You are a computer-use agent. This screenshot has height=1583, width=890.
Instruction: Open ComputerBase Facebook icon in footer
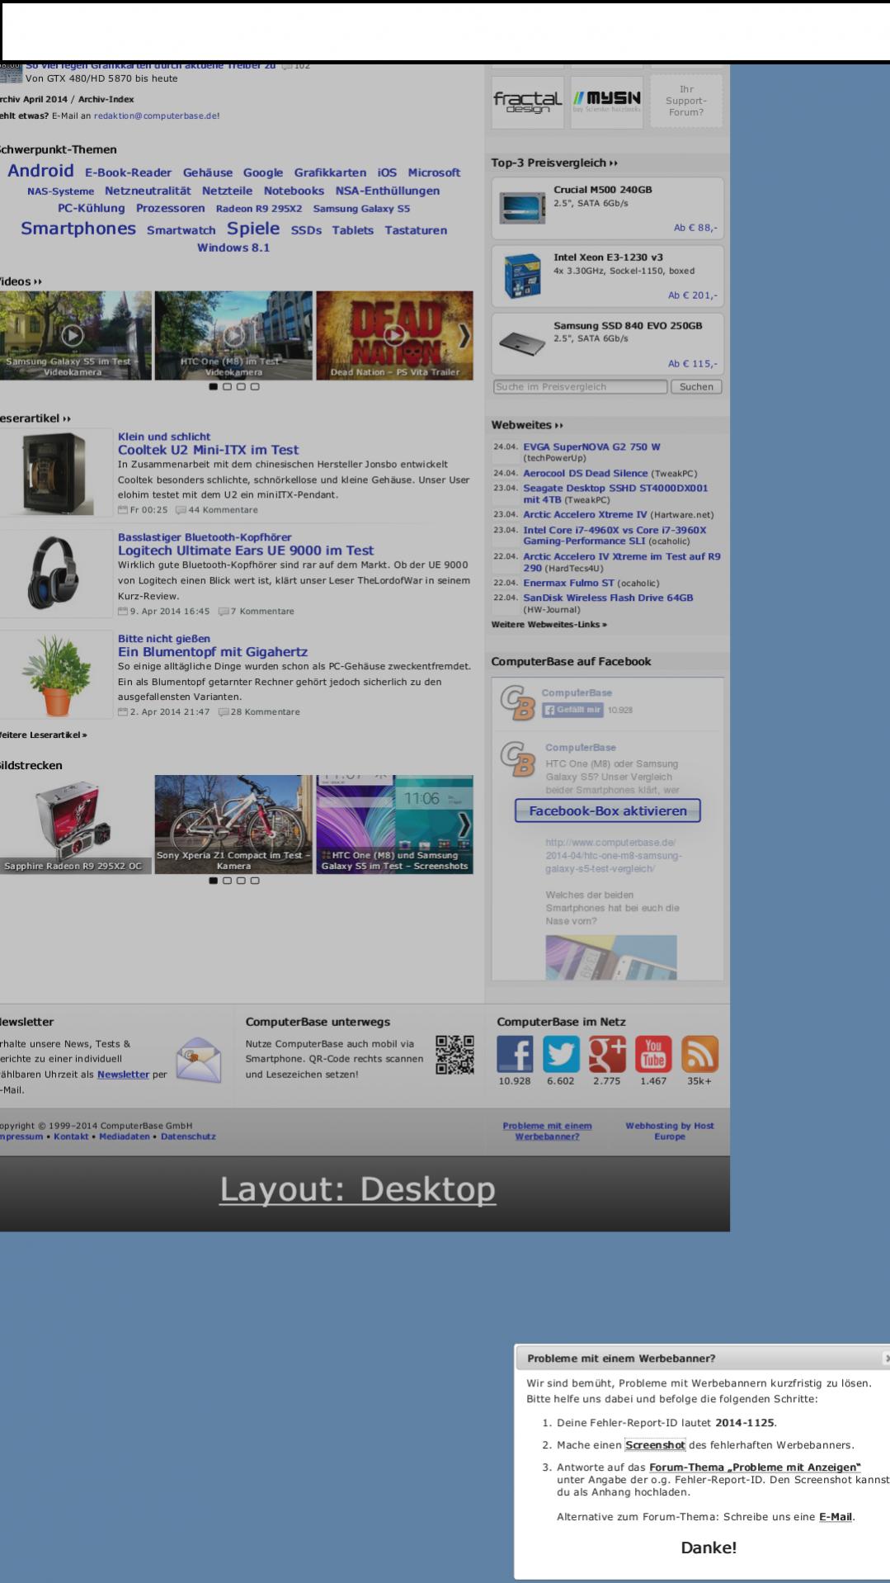point(515,1054)
